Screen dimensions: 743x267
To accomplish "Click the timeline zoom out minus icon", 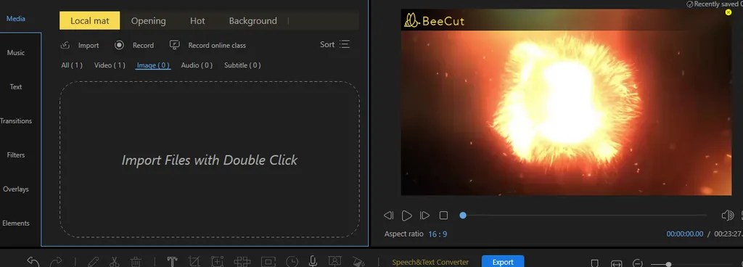I will tap(638, 263).
